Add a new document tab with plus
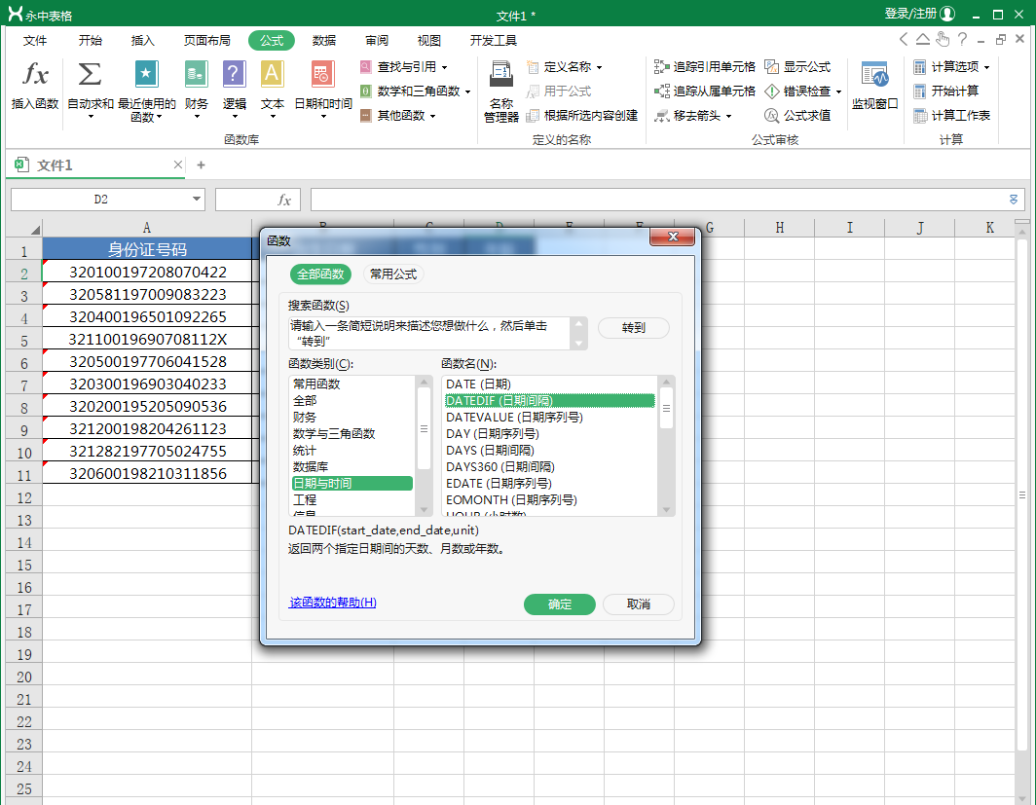This screenshot has height=805, width=1036. 201,165
